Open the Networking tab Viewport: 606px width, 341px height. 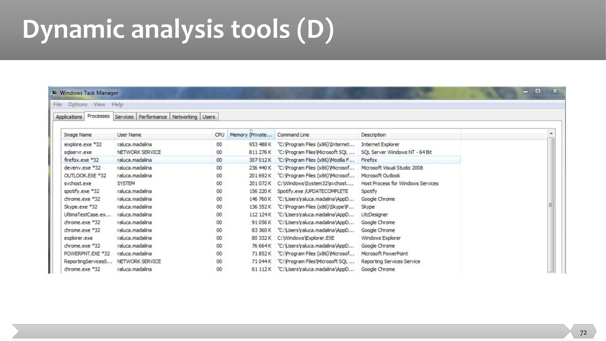click(x=185, y=117)
